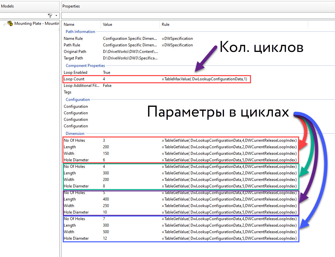Viewport: 335px width, 257px height.
Task: Select the Loop Enabled property
Action: 75,72
